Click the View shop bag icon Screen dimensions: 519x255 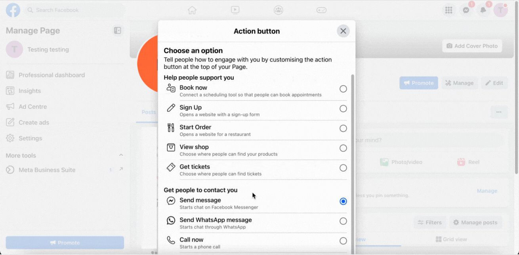click(x=171, y=147)
